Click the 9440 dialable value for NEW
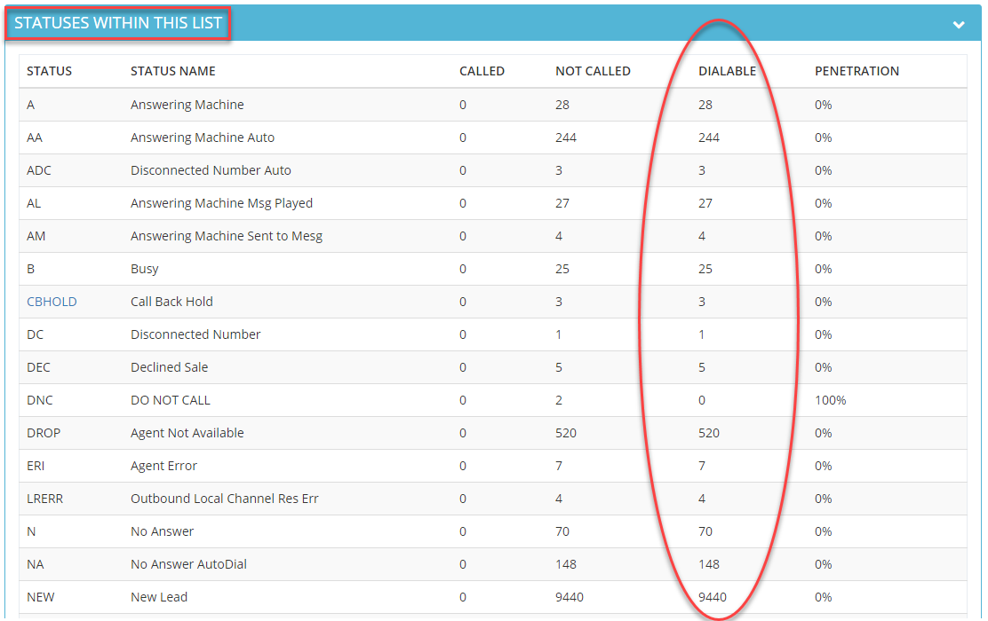The width and height of the screenshot is (988, 621). coord(712,597)
